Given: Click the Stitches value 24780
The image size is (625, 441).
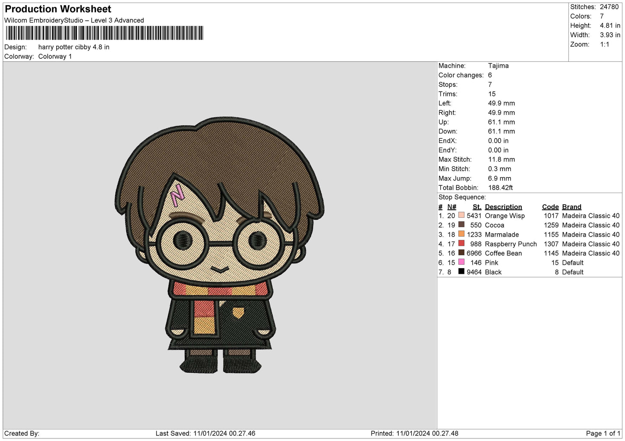Looking at the screenshot, I should [x=609, y=7].
